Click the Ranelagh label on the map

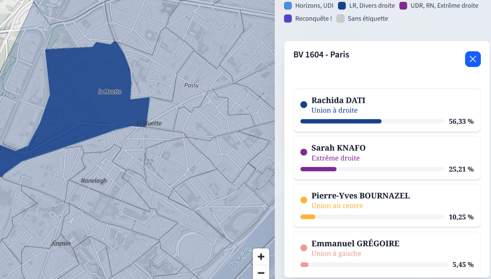pyautogui.click(x=93, y=180)
